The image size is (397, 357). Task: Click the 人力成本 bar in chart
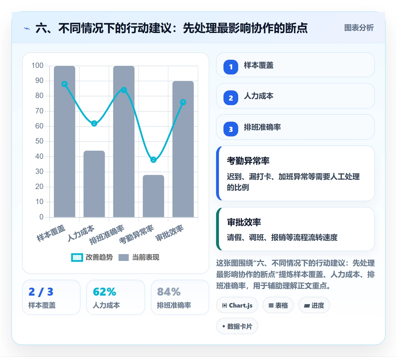[94, 184]
